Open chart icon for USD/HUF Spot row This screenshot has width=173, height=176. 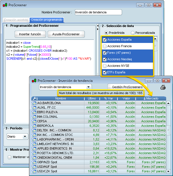click(34, 167)
